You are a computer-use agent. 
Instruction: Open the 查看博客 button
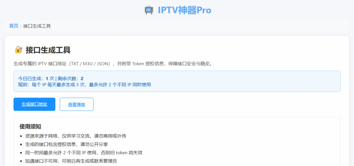click(x=76, y=104)
